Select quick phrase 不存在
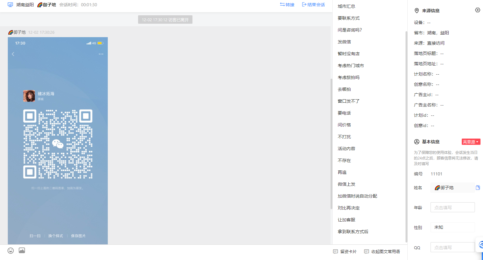Screen dimensions: 483x260 click(x=344, y=160)
